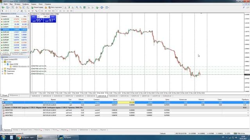Expand the Скрипты tree node
The image size is (250, 140).
point(2,73)
